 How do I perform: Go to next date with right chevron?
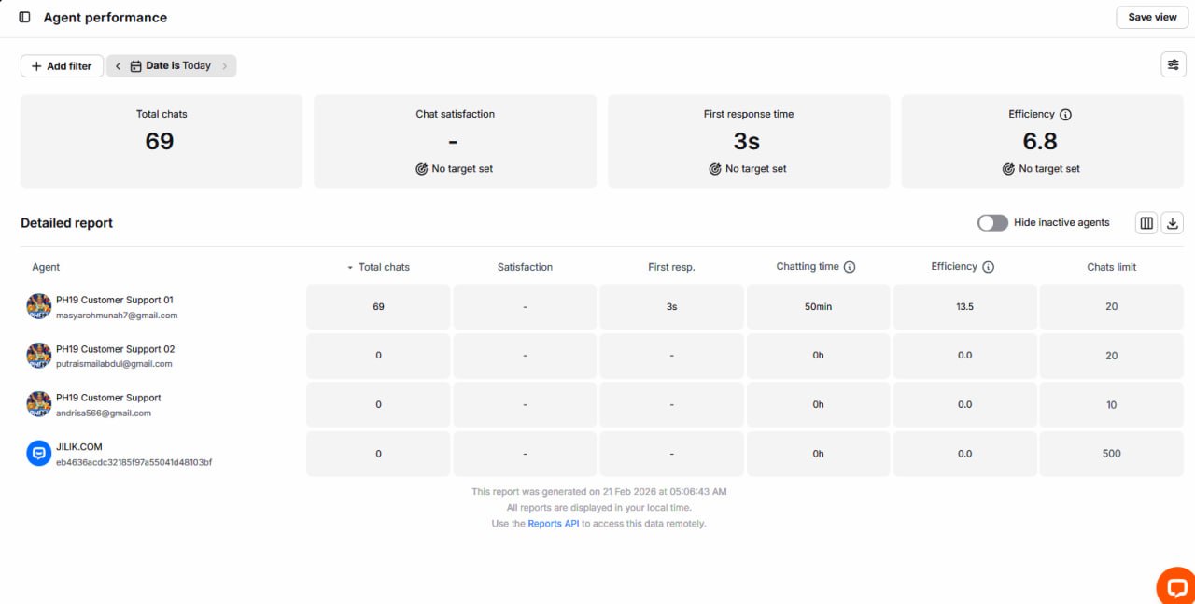point(225,66)
